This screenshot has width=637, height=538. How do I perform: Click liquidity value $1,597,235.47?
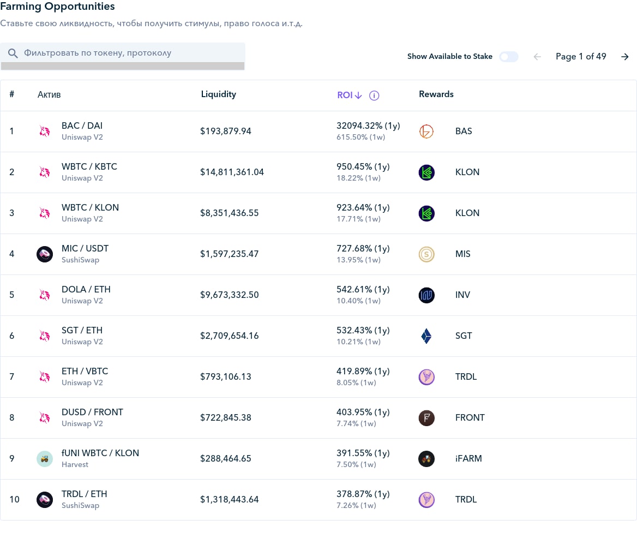(x=229, y=254)
